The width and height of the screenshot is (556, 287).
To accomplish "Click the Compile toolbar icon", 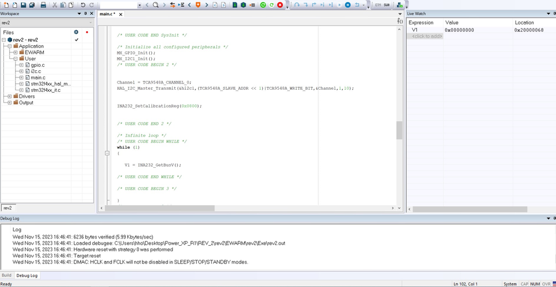I will 235,5.
